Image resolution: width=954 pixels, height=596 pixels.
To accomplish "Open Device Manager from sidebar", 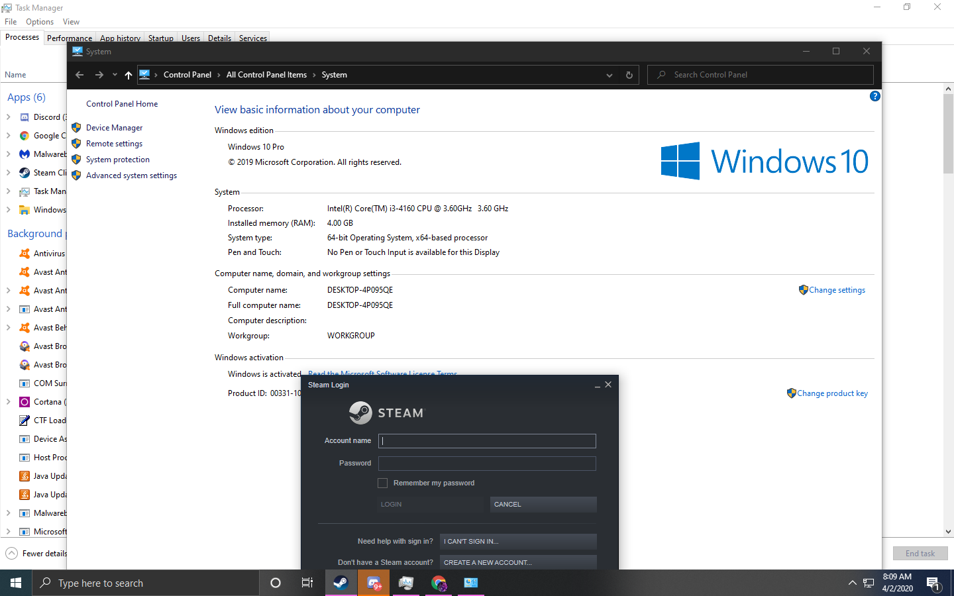I will pos(114,128).
